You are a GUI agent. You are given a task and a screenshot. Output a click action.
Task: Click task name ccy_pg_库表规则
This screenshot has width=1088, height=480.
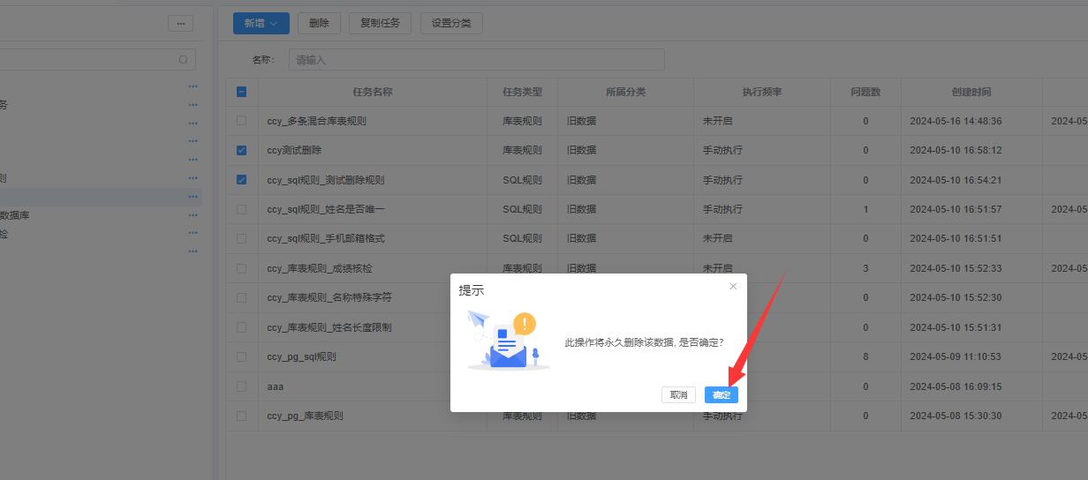[305, 416]
